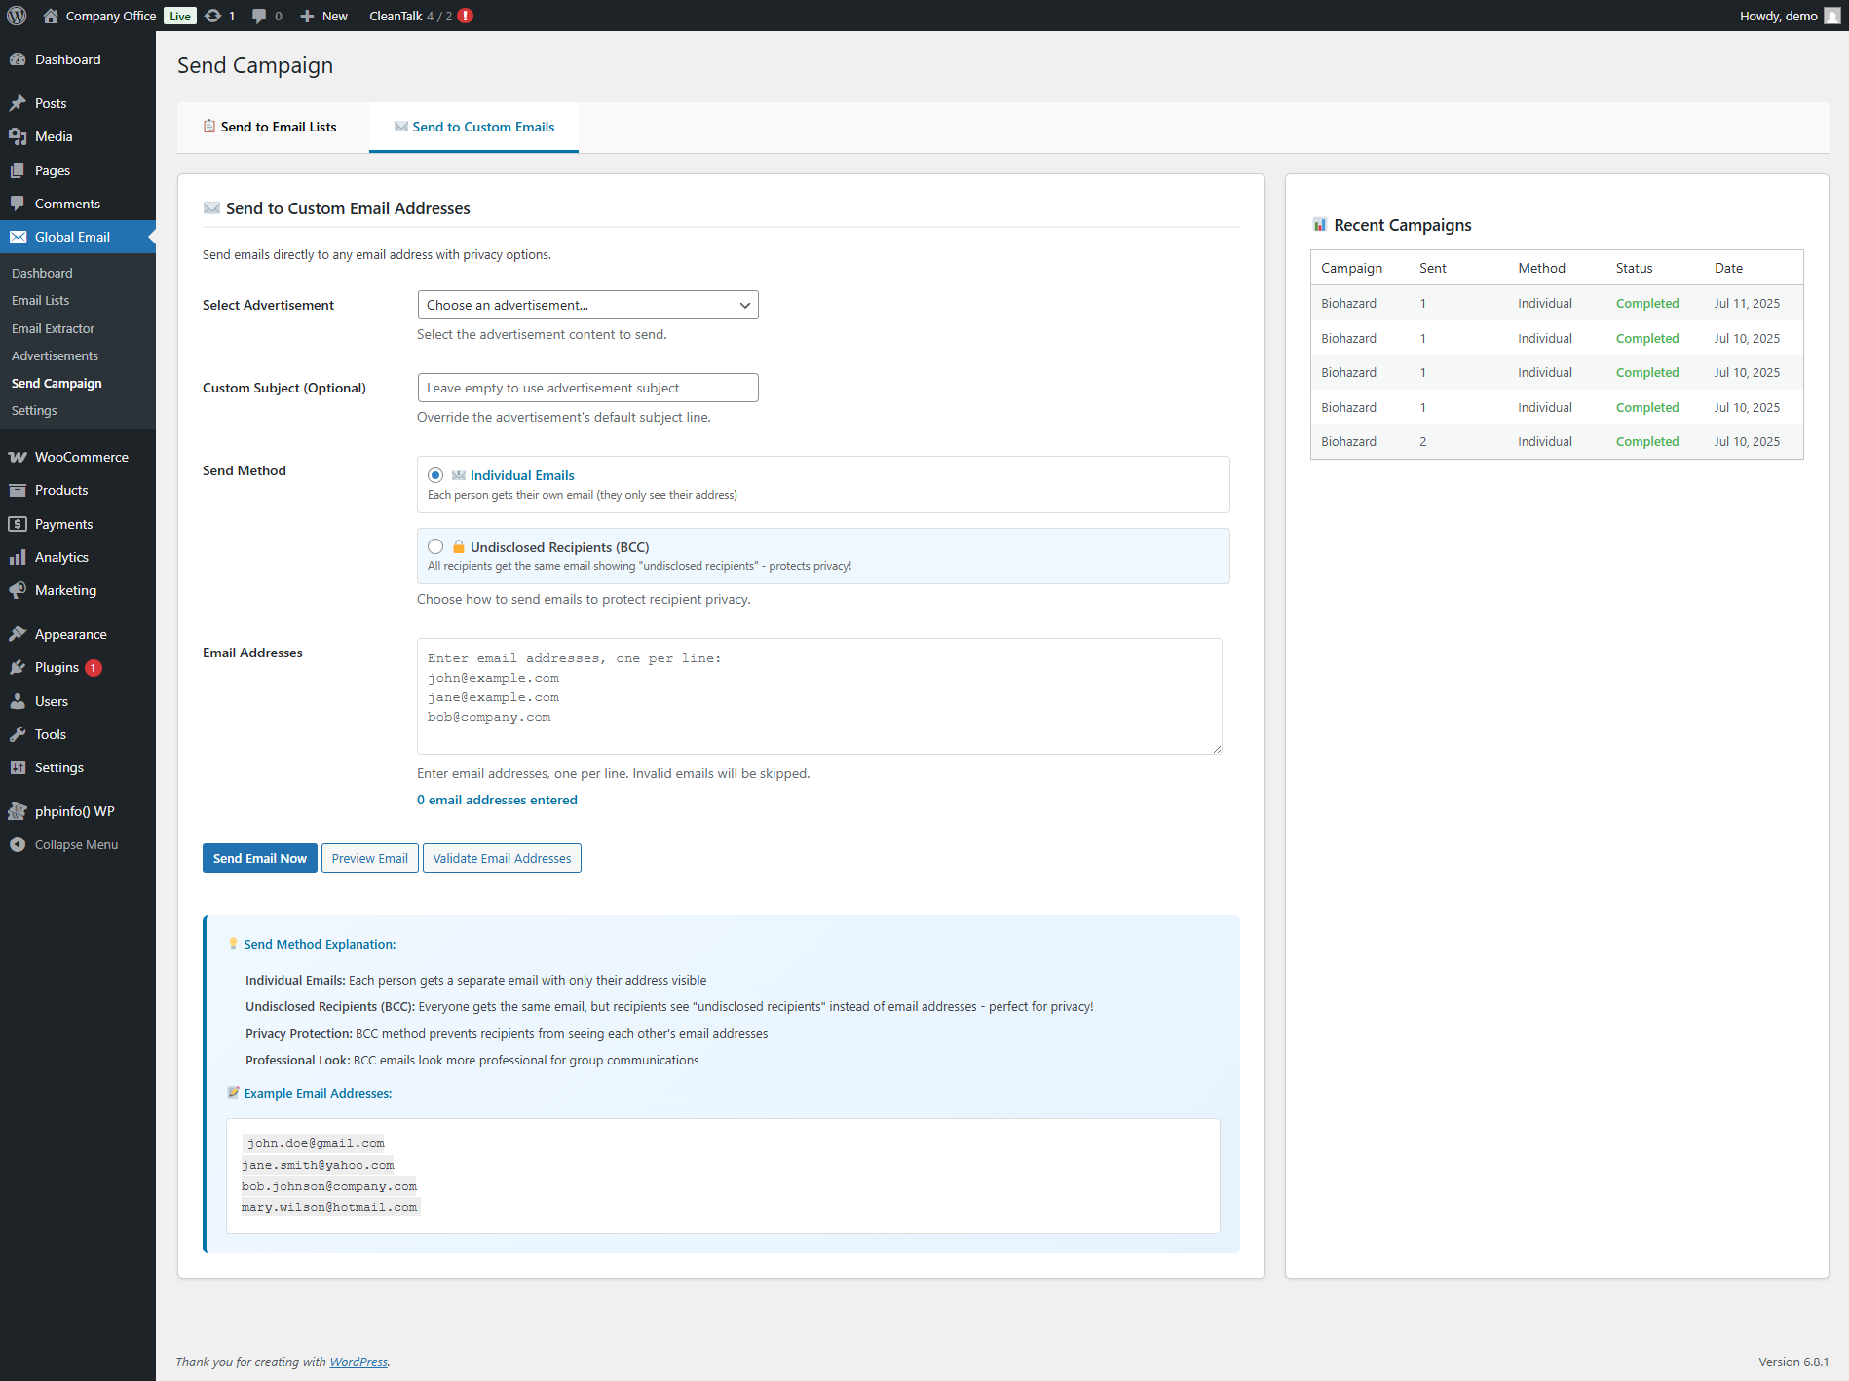
Task: Click the Send Email Now button
Action: tap(259, 858)
